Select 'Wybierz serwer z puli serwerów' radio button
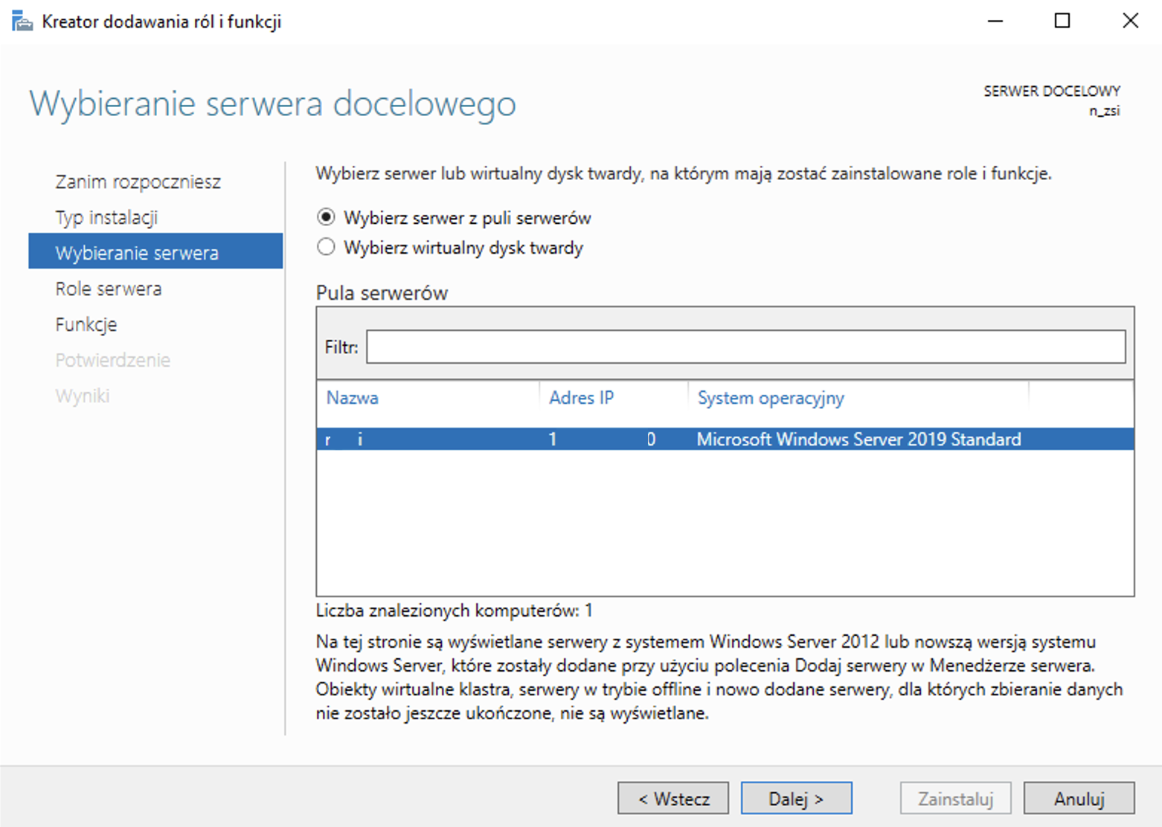 point(326,218)
